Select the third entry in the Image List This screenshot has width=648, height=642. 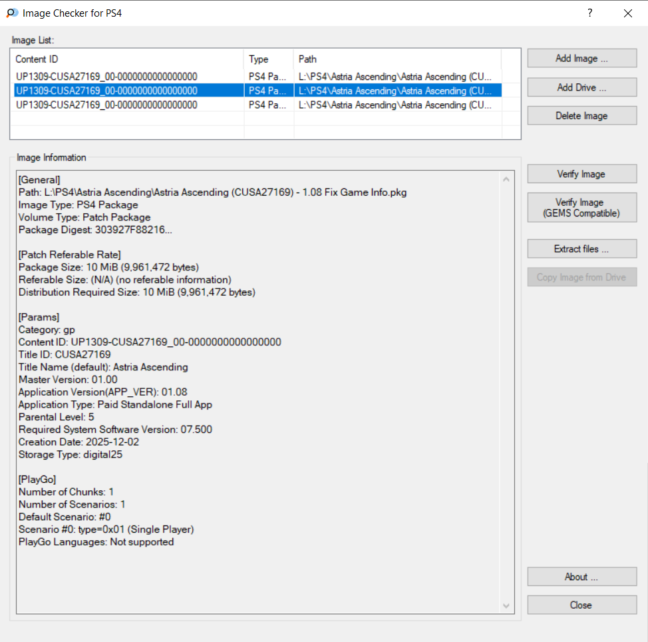[106, 105]
